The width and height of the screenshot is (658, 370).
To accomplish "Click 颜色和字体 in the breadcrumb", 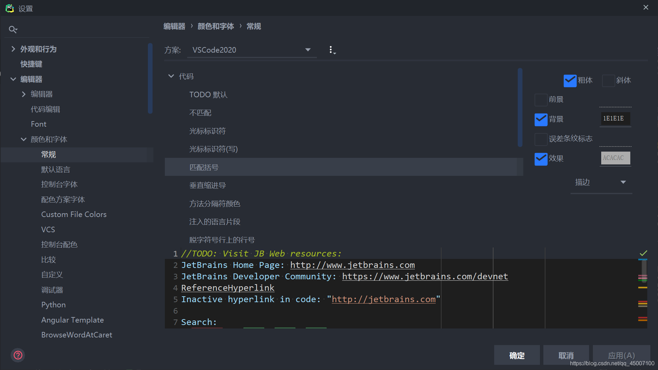I will [x=216, y=26].
